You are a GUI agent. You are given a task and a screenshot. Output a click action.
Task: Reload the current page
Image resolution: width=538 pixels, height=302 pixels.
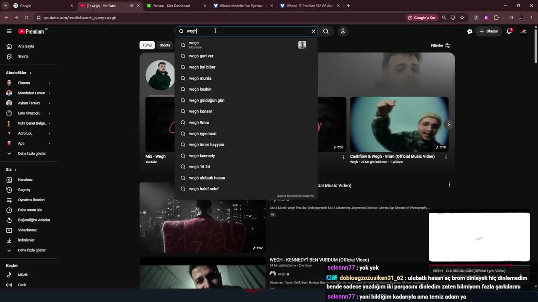pyautogui.click(x=26, y=18)
